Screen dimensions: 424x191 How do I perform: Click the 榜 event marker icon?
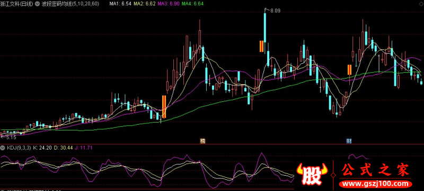pyautogui.click(x=202, y=141)
